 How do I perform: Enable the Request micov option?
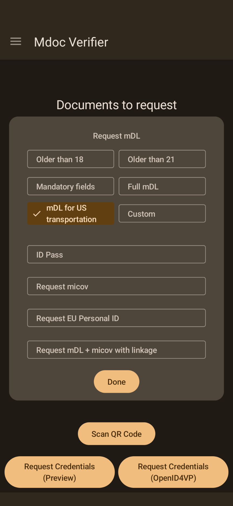[116, 286]
